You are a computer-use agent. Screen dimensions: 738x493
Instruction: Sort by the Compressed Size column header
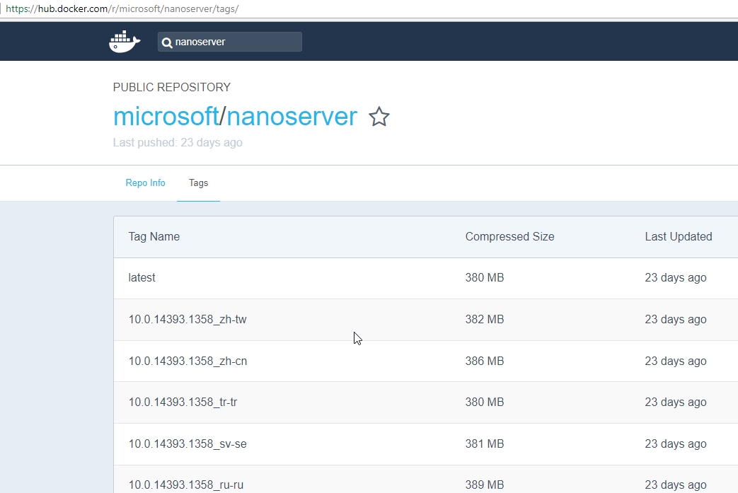pos(509,236)
